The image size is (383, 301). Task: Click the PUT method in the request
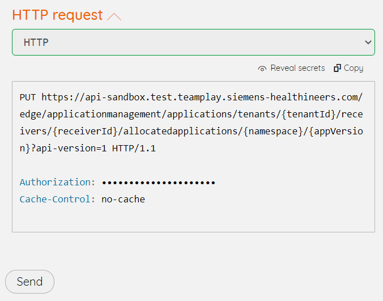point(27,97)
